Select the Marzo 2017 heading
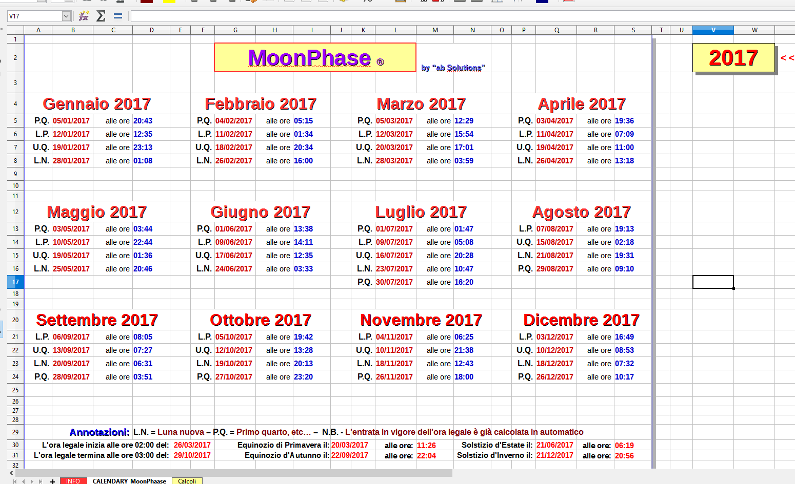 [421, 104]
